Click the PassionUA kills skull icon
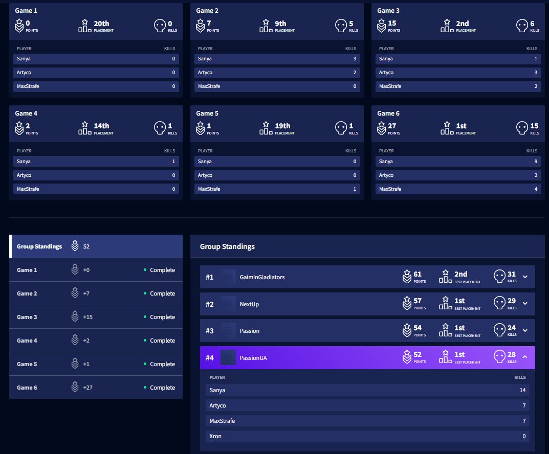 [x=500, y=357]
